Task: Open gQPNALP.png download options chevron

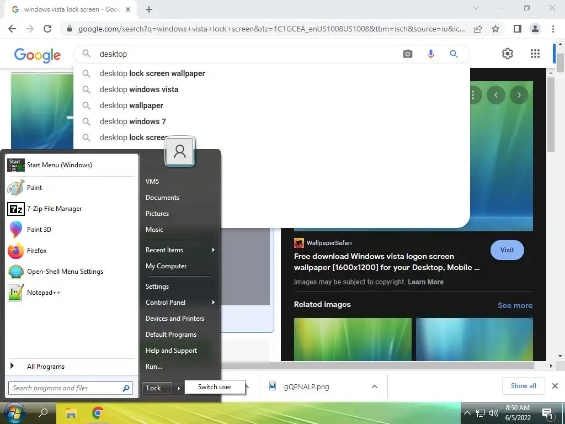Action: 375,386
